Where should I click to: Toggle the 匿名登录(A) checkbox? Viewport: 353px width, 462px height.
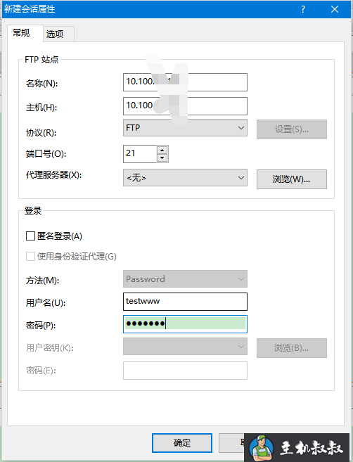coord(31,236)
